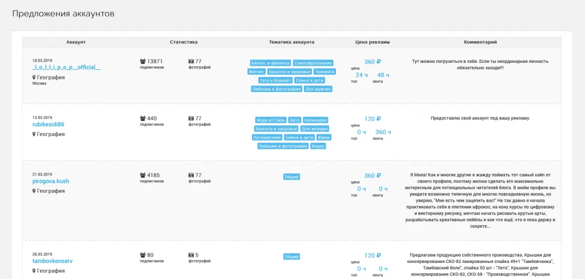The width and height of the screenshot is (585, 279).
Task: Click the 48 ч feed duration value
Action: [x=383, y=75]
